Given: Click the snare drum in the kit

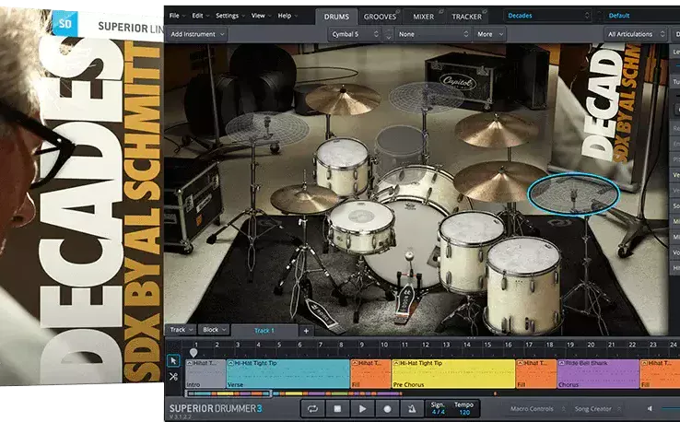Looking at the screenshot, I should [x=361, y=226].
